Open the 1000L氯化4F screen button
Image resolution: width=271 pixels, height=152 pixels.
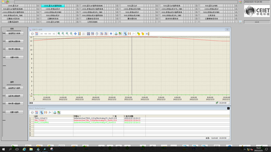[x=13, y=6]
